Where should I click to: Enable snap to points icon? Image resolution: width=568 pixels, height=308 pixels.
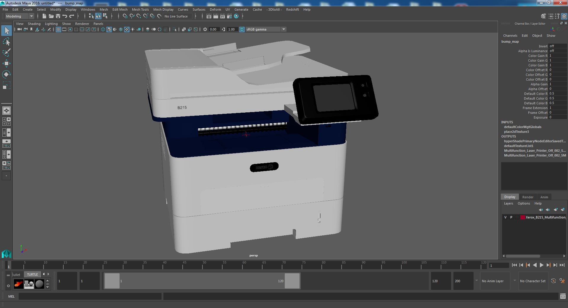[139, 16]
